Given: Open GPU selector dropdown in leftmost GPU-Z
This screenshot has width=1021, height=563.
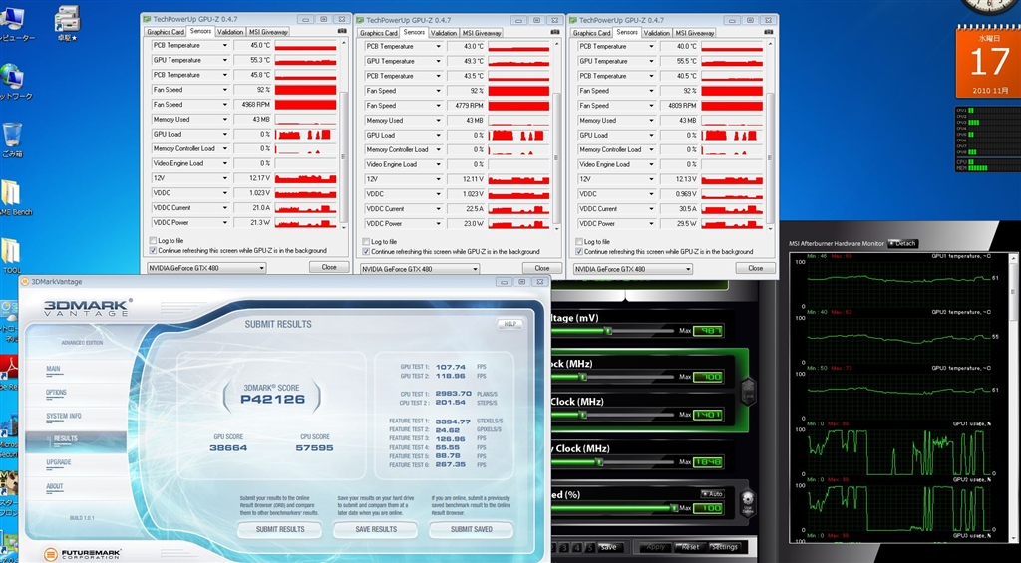Looking at the screenshot, I should [207, 268].
